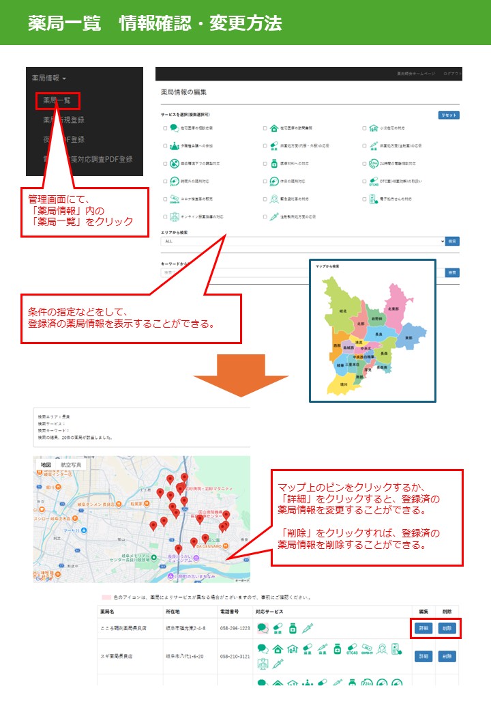
Task: Click the e-prescription smartphone icon
Action: click(373, 199)
